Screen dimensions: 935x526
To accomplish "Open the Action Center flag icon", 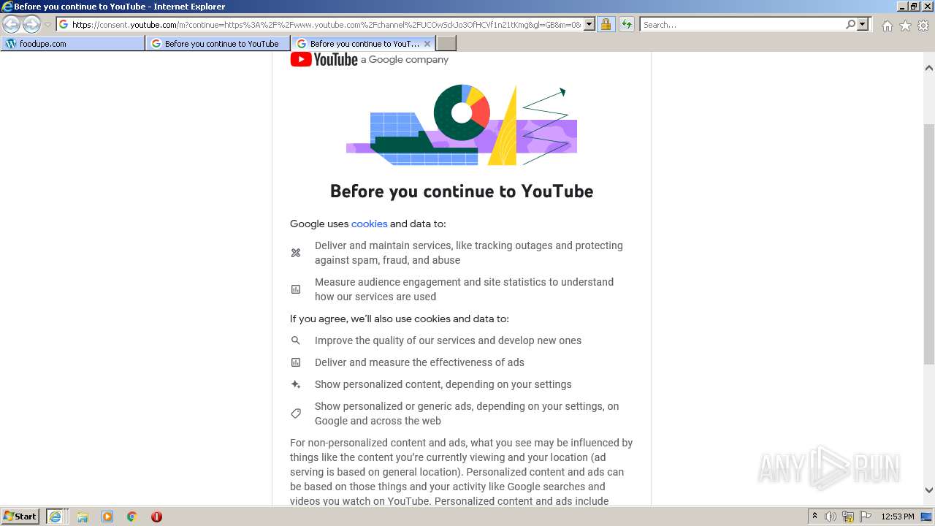I will [866, 517].
